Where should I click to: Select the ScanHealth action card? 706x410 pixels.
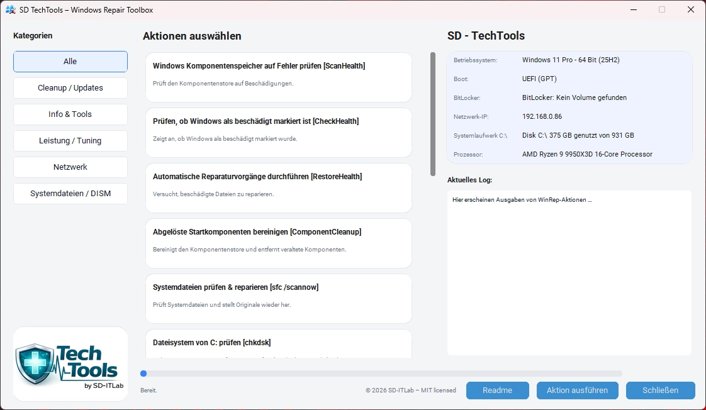[278, 77]
